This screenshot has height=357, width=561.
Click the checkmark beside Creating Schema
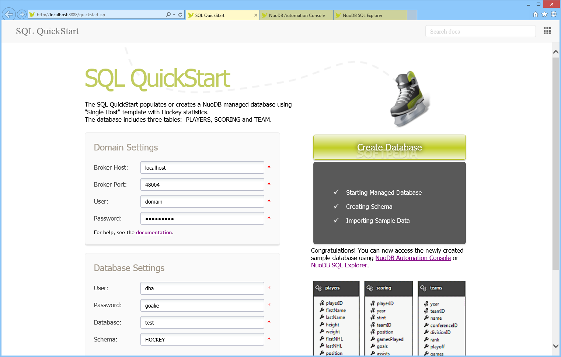(336, 207)
